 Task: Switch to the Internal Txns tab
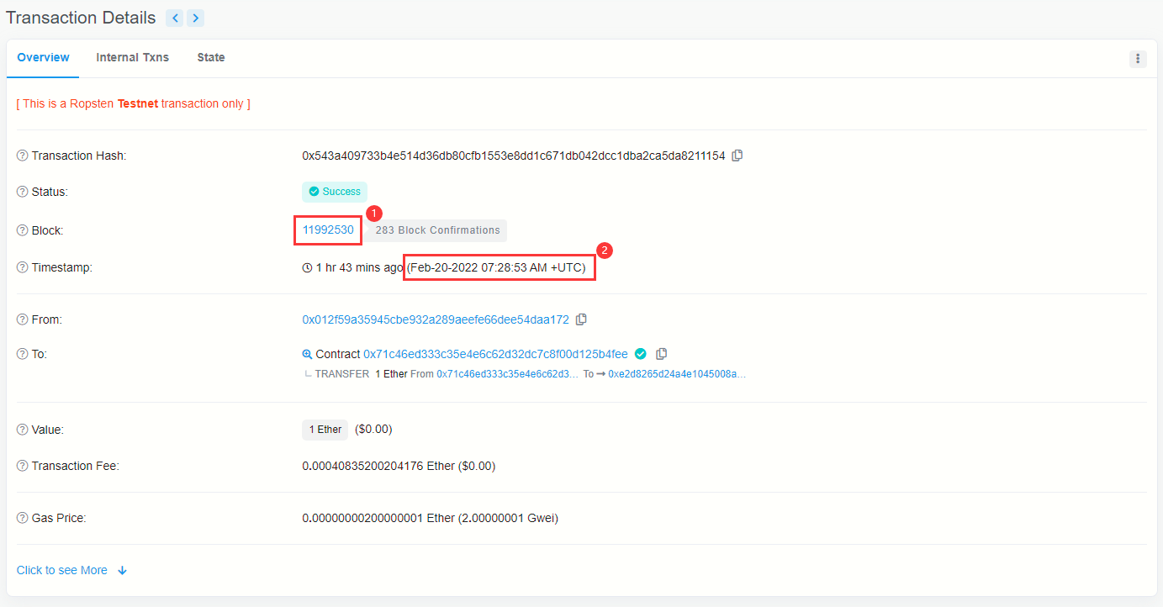[132, 57]
